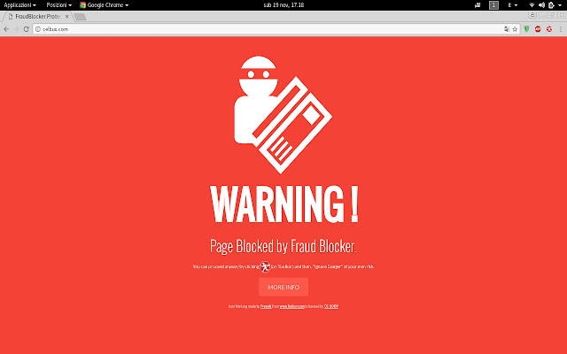Open the Posizioni menu
The width and height of the screenshot is (567, 354).
[59, 5]
